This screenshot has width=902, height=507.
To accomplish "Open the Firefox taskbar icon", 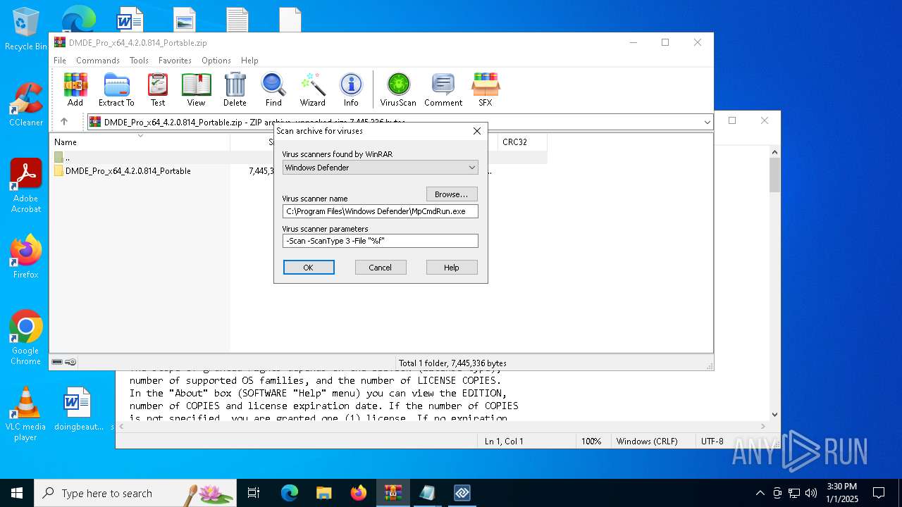I will click(x=359, y=493).
